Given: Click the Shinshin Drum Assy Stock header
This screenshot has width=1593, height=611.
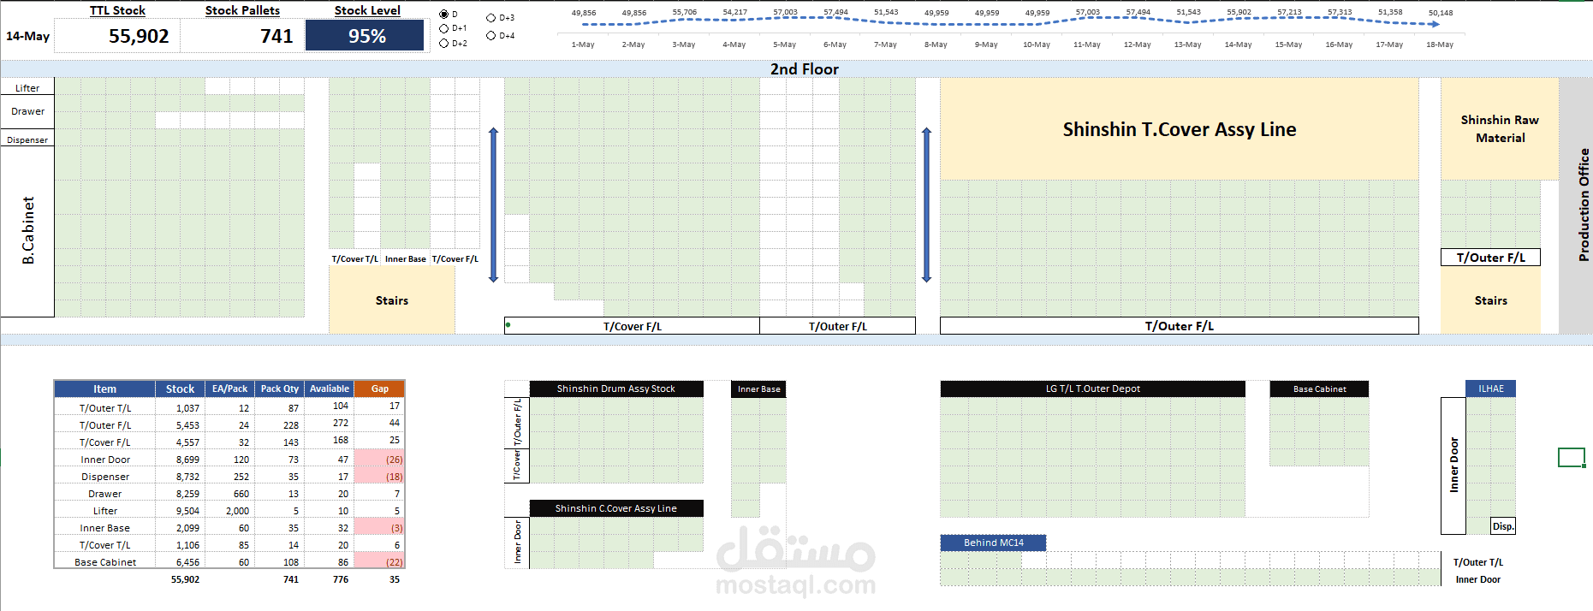Looking at the screenshot, I should click(x=616, y=389).
